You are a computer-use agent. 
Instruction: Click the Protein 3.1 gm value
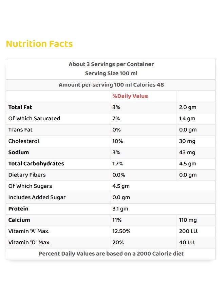[120, 209]
